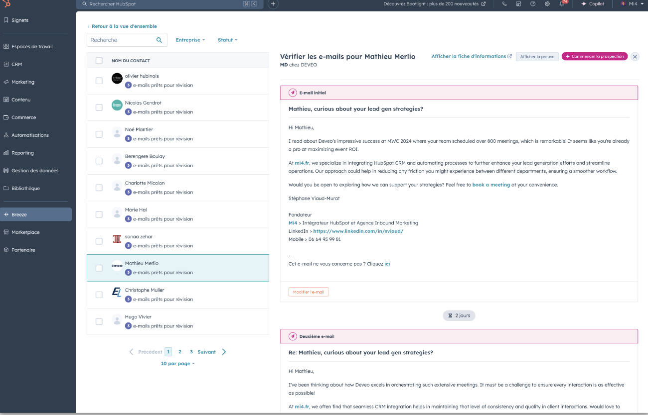Tick the checkbox for Nicolas Gendrot
This screenshot has width=648, height=415.
pos(99,107)
